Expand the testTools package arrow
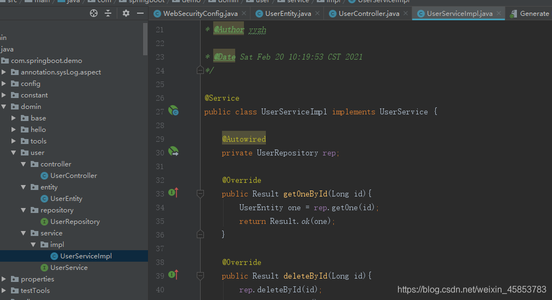This screenshot has width=552, height=300. coord(4,291)
